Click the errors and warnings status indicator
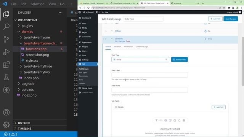This screenshot has width=244, height=137. [x=11, y=134]
